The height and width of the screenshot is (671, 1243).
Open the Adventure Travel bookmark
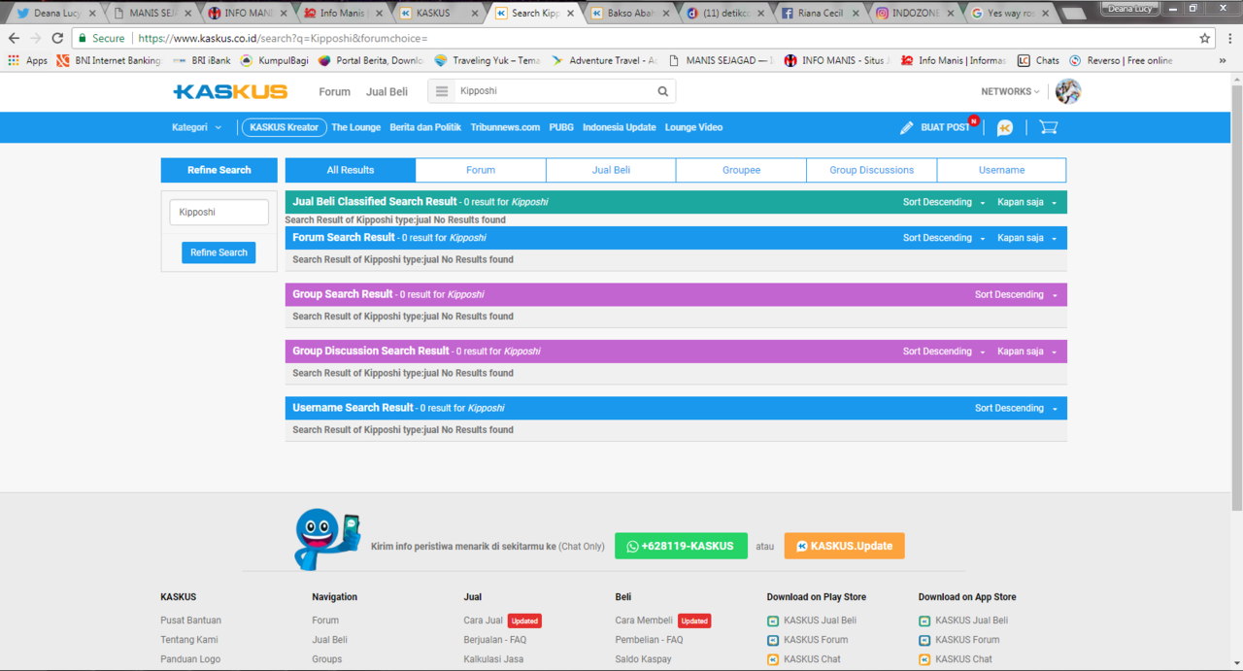(604, 60)
